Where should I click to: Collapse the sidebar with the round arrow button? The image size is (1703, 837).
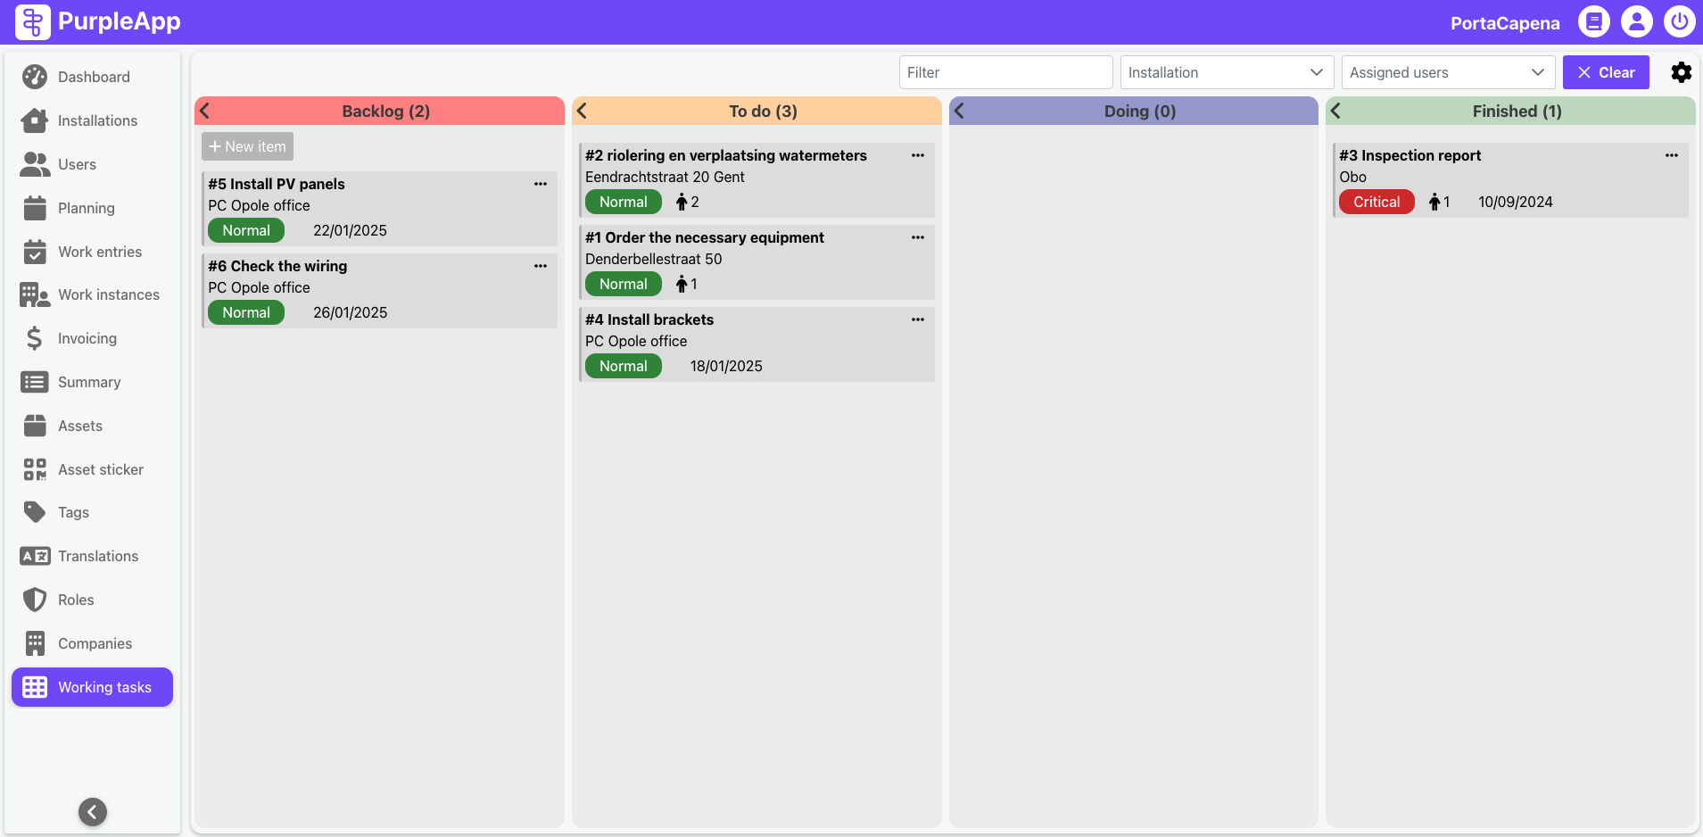93,811
